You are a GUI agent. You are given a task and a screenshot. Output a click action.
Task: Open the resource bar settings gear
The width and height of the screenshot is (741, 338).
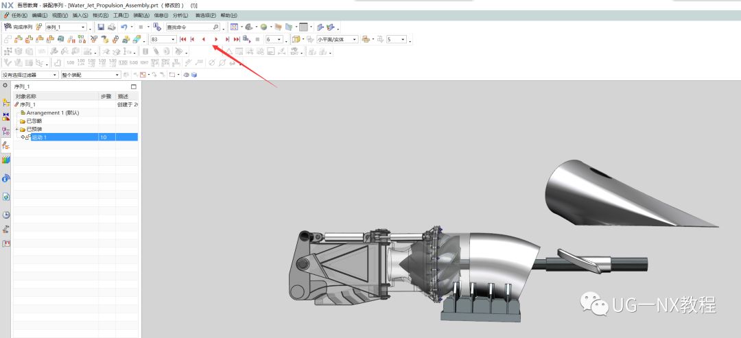tap(5, 86)
